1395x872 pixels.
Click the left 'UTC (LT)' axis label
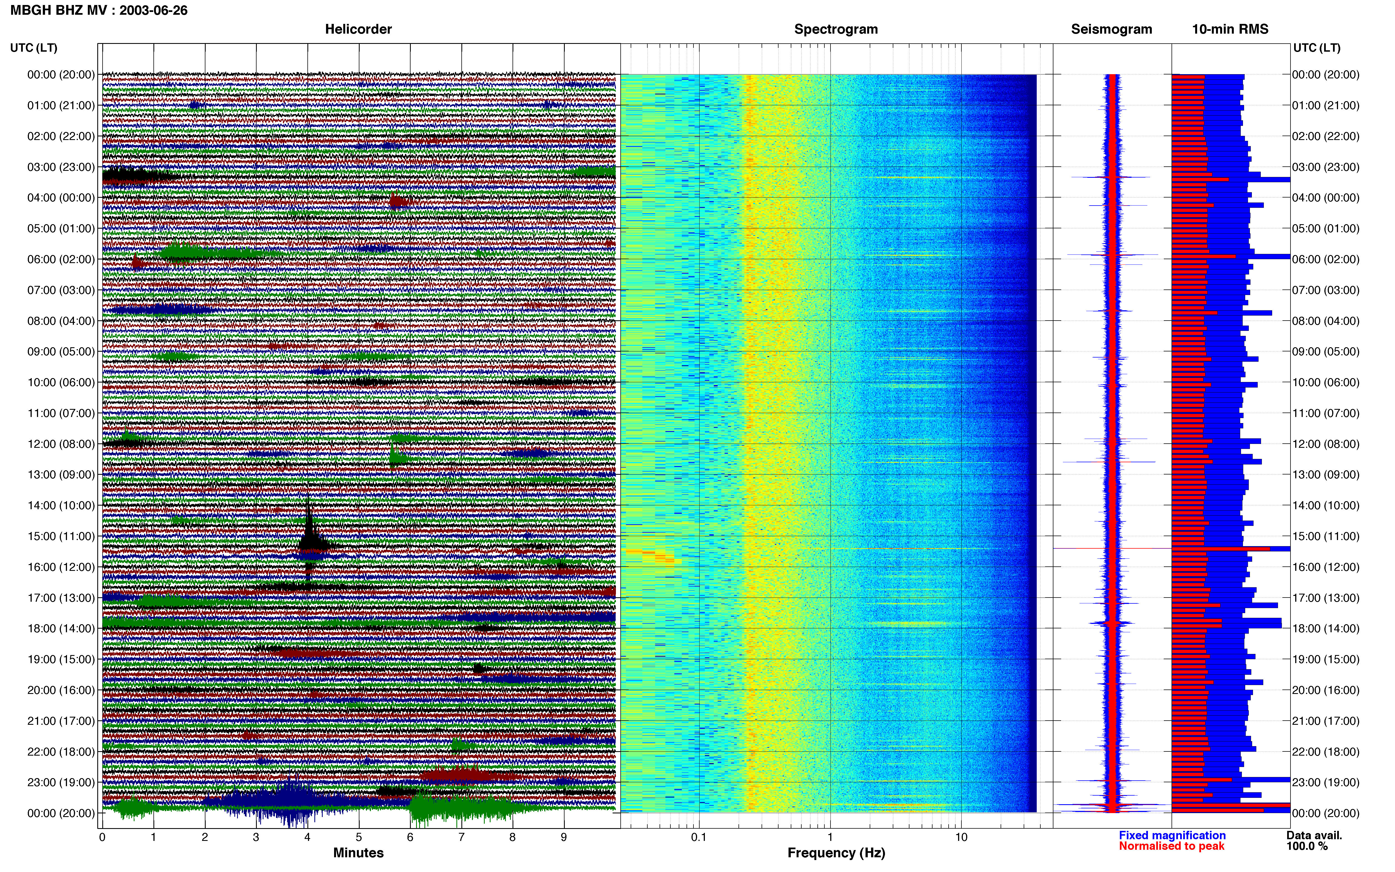(x=33, y=48)
